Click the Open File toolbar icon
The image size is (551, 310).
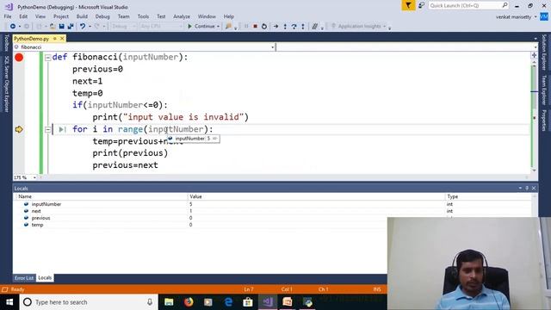(53, 27)
